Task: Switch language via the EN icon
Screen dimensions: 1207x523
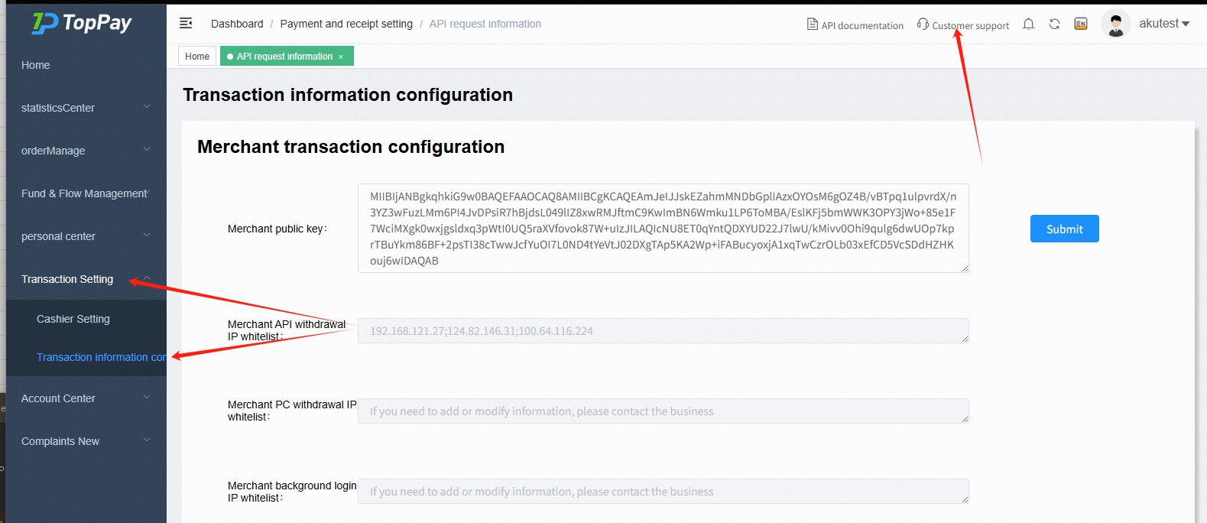Action: pyautogui.click(x=1081, y=24)
